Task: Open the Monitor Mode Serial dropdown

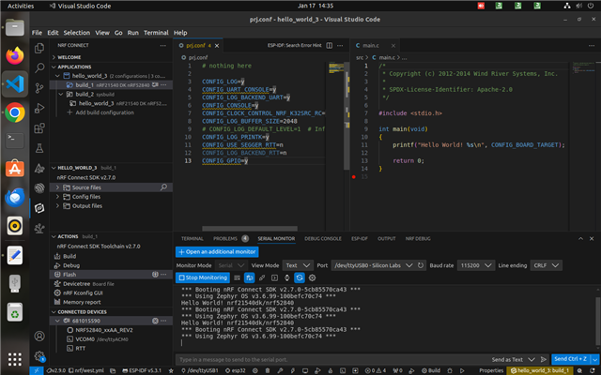Action: point(231,265)
